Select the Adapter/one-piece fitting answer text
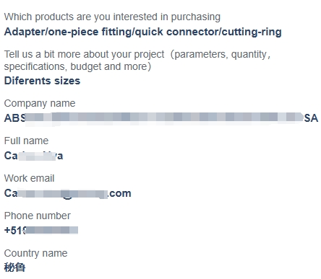Screen dimensions: 321x279 (x=142, y=32)
